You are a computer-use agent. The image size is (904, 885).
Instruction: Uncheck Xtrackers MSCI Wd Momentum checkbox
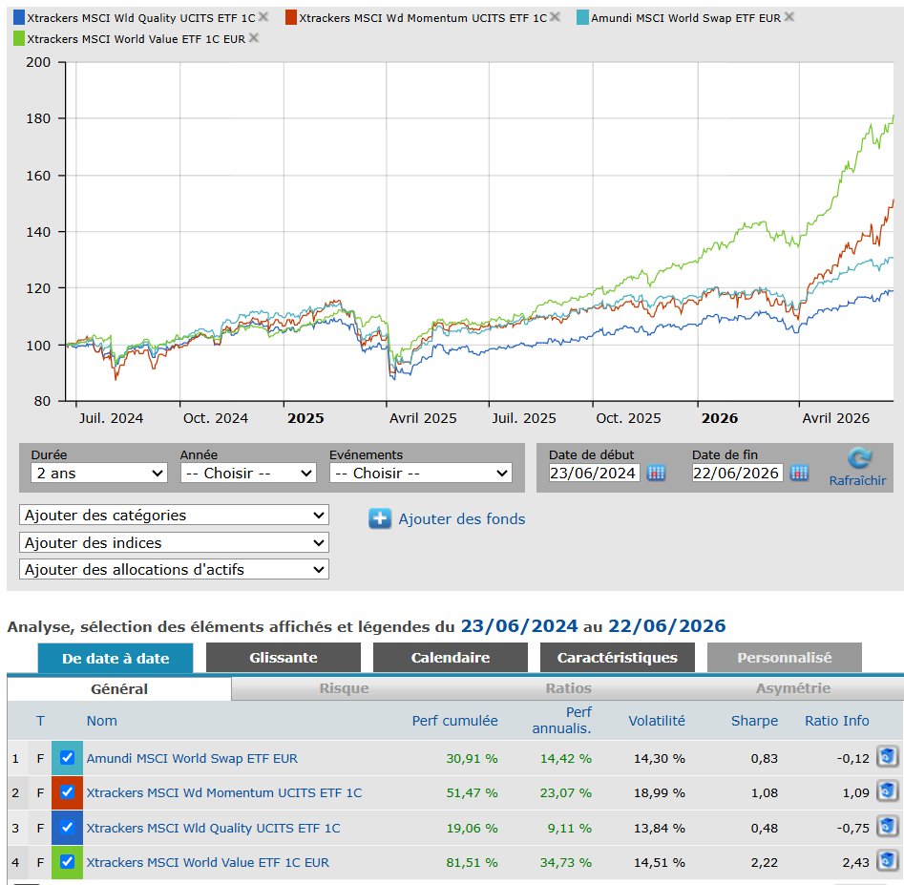[x=67, y=792]
